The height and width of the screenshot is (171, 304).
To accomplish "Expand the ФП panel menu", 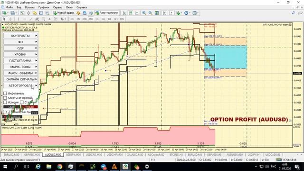I will click(20, 42).
